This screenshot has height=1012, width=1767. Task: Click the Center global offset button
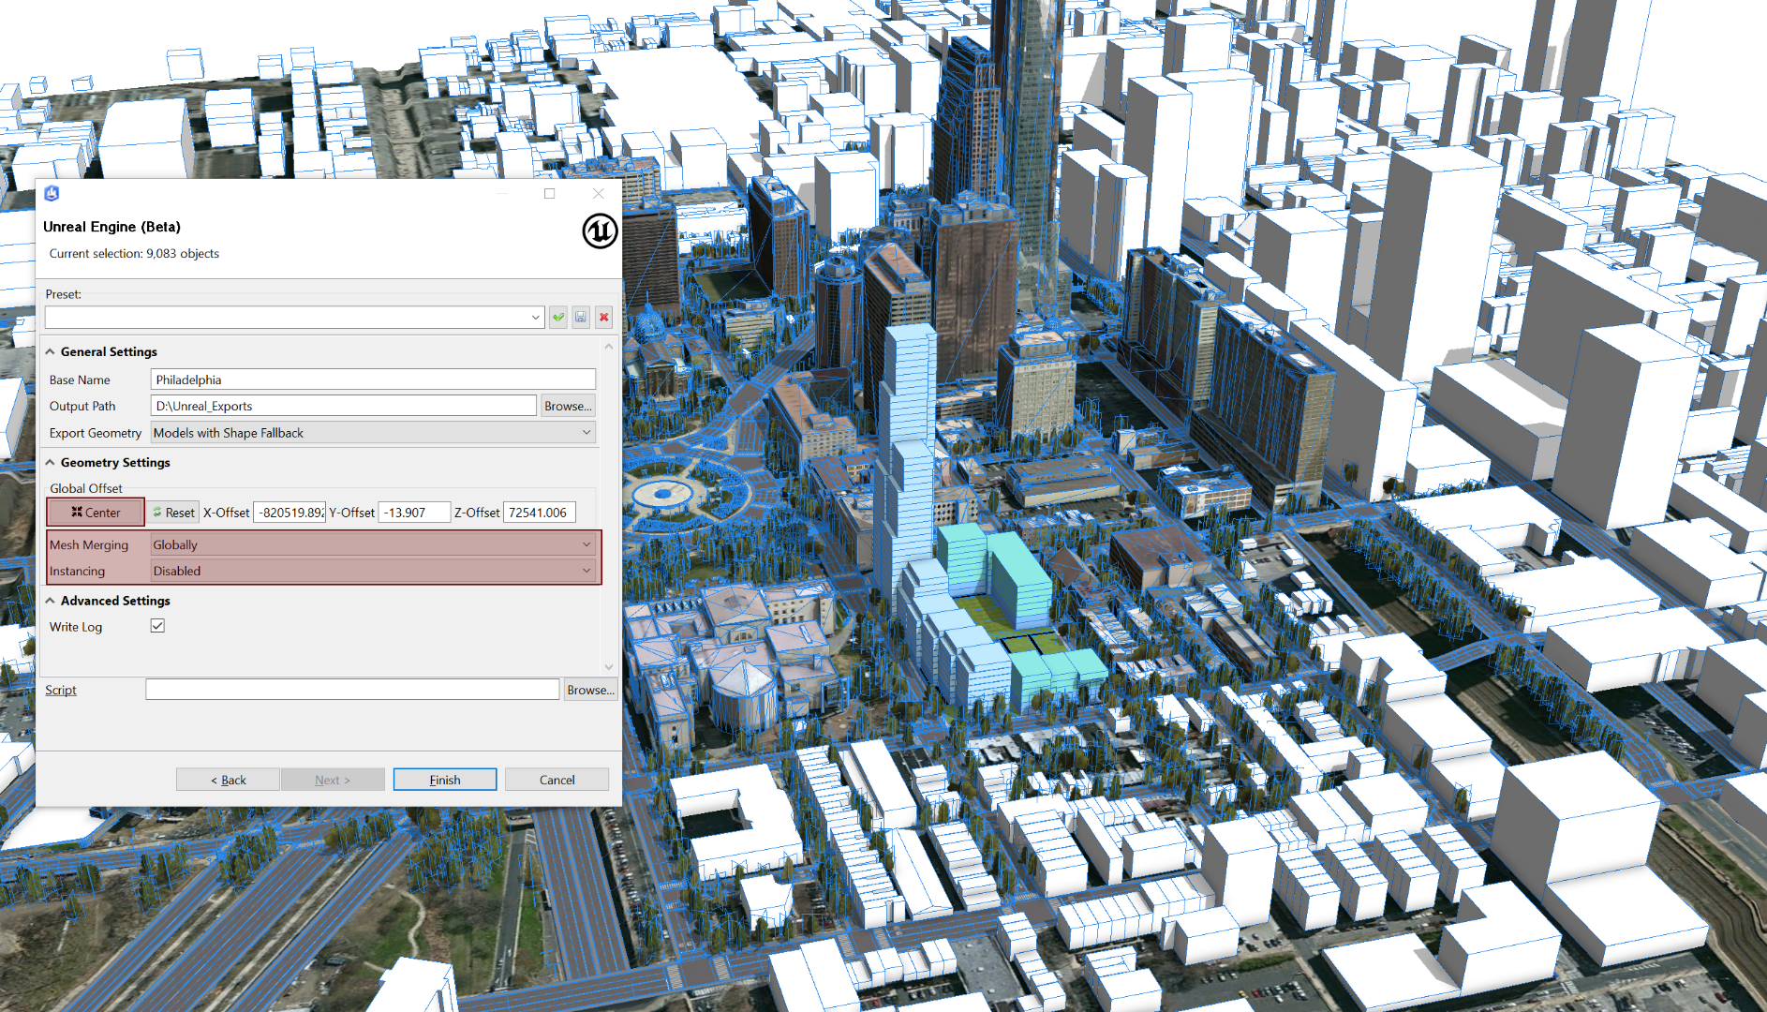96,513
